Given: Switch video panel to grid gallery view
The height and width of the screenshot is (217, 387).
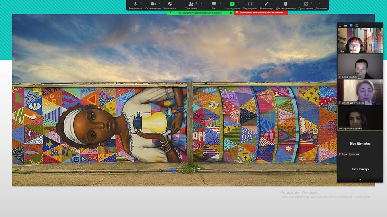Looking at the screenshot, I should pos(357,25).
